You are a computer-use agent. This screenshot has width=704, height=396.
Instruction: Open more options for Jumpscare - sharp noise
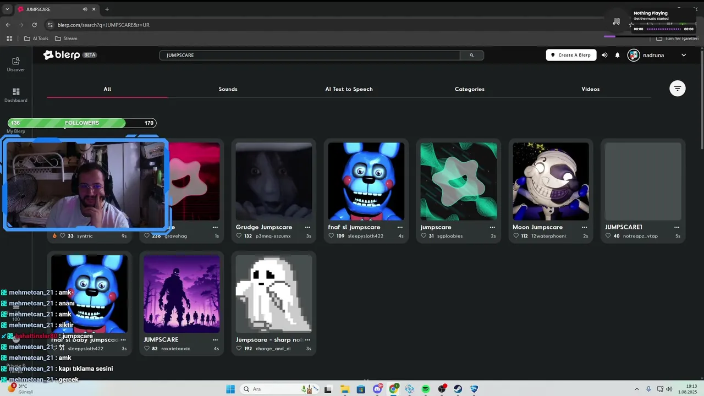[x=307, y=340]
